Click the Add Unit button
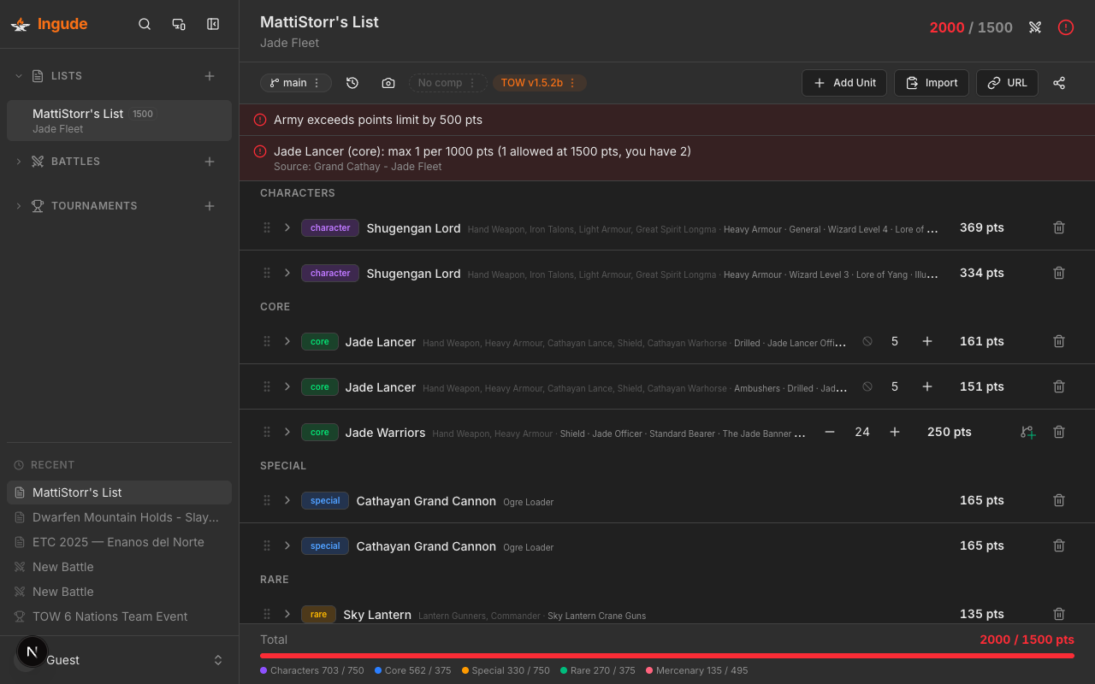Viewport: 1095px width, 684px height. 844,83
